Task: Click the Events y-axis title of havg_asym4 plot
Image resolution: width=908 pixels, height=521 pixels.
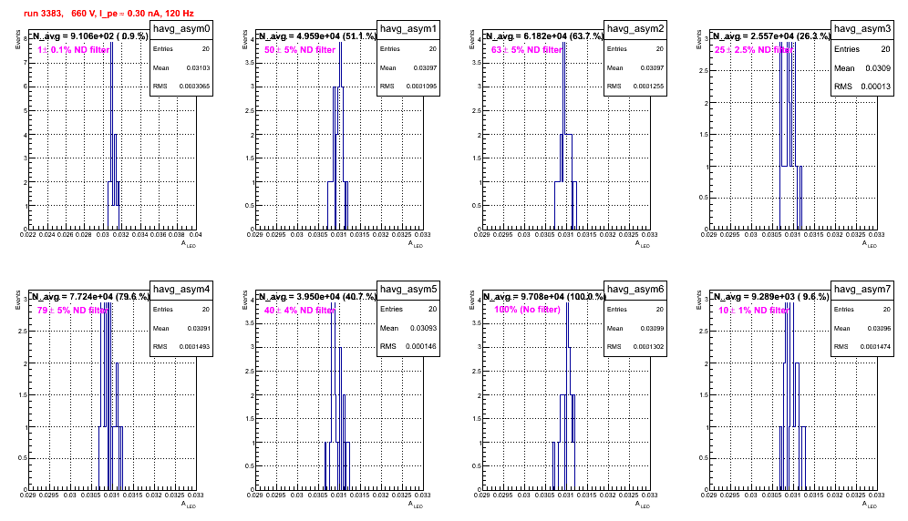Action: pos(18,300)
